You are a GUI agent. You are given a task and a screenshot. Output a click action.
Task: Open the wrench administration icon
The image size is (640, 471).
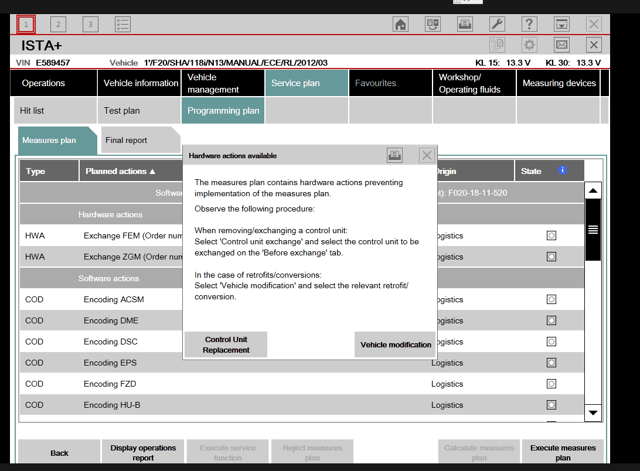point(497,25)
